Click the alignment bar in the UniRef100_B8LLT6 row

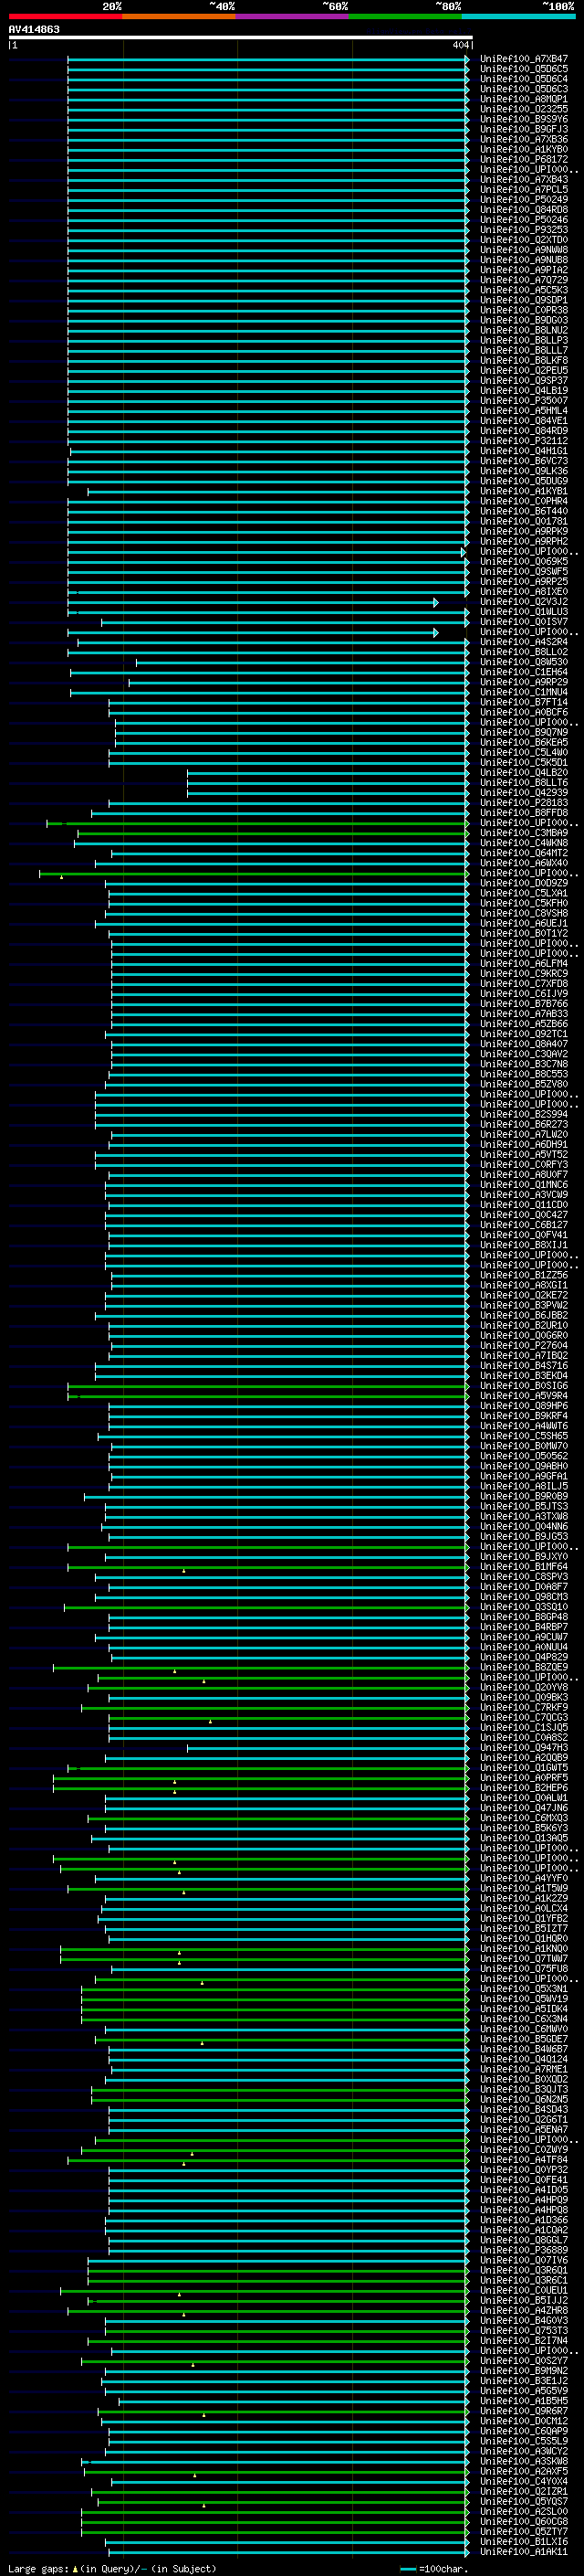(x=328, y=782)
